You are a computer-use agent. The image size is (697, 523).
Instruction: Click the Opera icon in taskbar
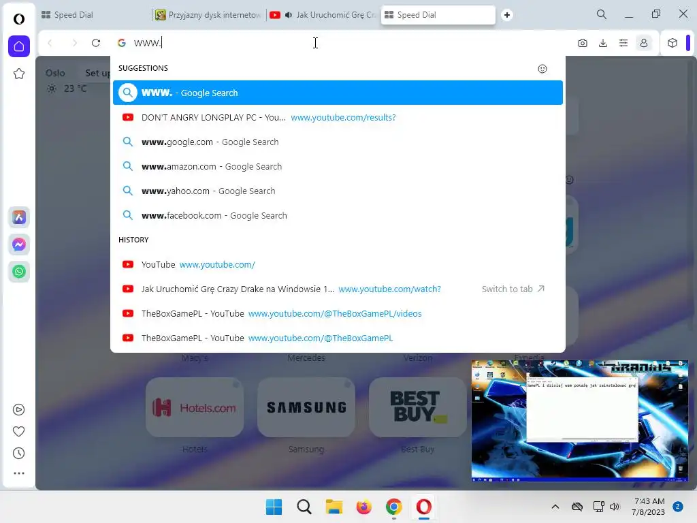point(423,507)
